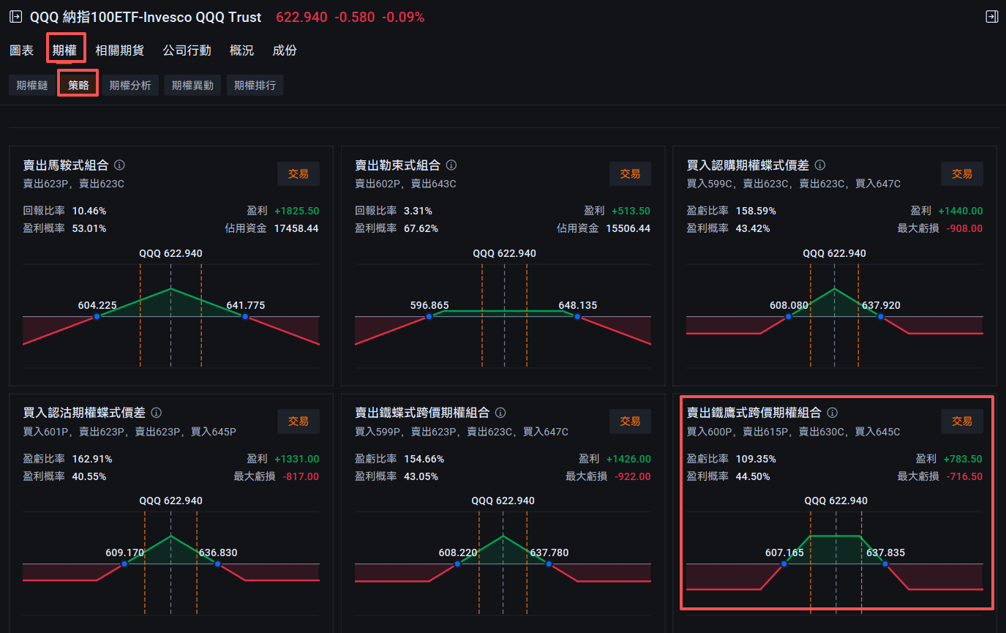Click the QQQ price 622.940 in header
Viewport: 1006px width, 633px height.
click(x=301, y=17)
